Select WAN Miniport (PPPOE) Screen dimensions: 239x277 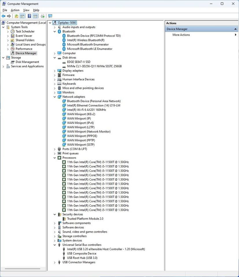[x=82, y=136]
